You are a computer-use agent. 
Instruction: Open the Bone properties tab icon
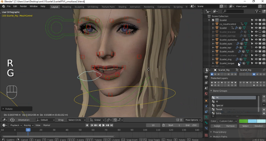[206, 123]
